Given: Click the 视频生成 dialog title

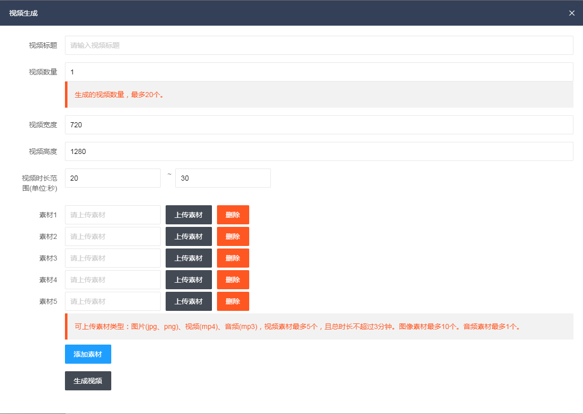Looking at the screenshot, I should (x=24, y=14).
